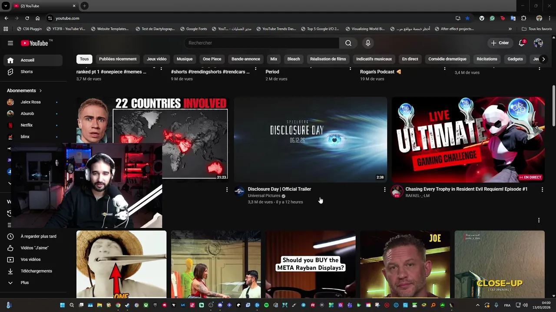Open Universal Pictures channel name
This screenshot has height=312, width=556.
pyautogui.click(x=264, y=196)
